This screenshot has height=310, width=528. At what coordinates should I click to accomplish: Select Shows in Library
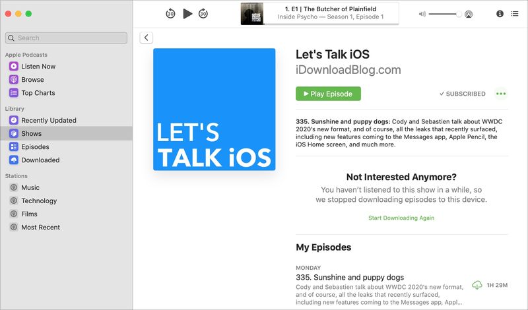[67, 134]
